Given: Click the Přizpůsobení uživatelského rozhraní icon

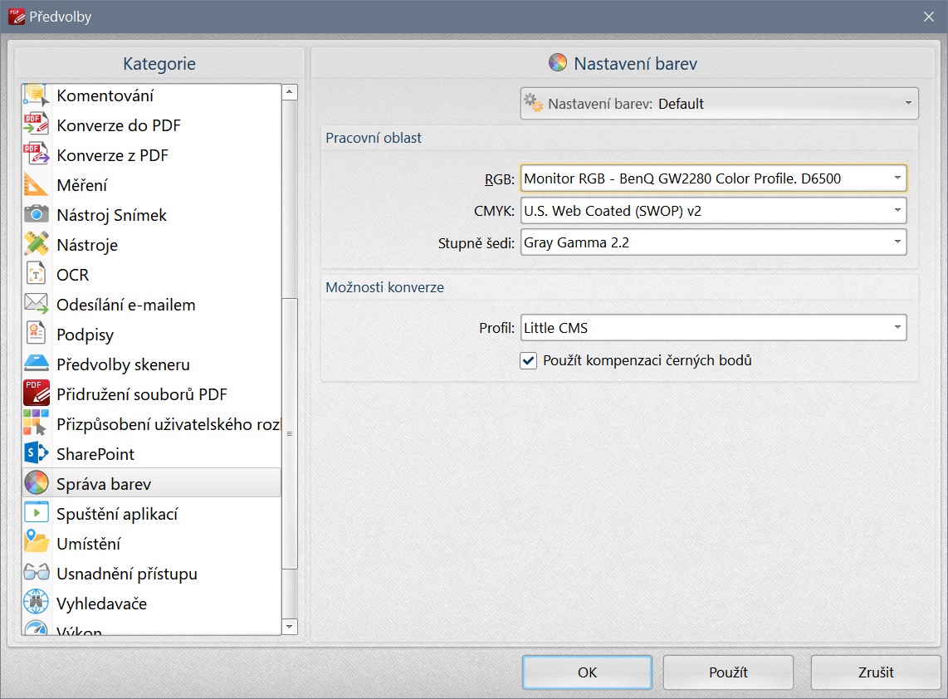Looking at the screenshot, I should coord(37,424).
